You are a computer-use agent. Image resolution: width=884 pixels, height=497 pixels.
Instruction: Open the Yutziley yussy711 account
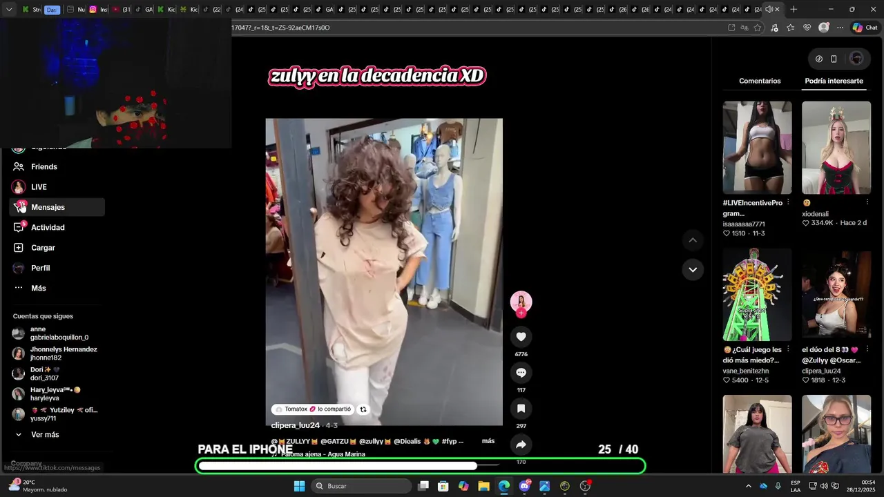click(57, 414)
